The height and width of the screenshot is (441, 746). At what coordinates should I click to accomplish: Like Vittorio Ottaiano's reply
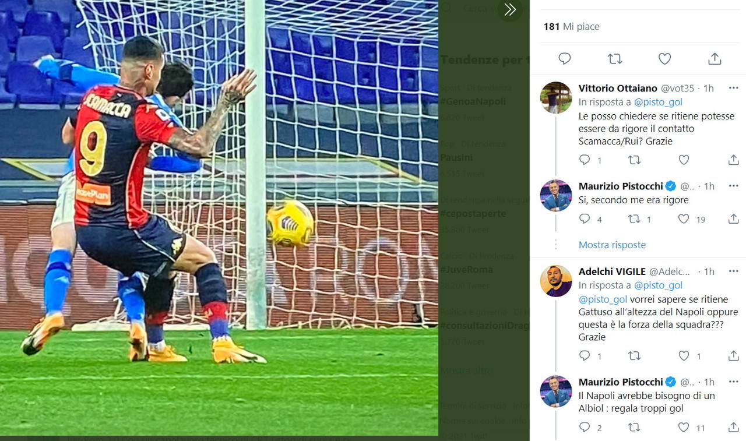point(684,160)
